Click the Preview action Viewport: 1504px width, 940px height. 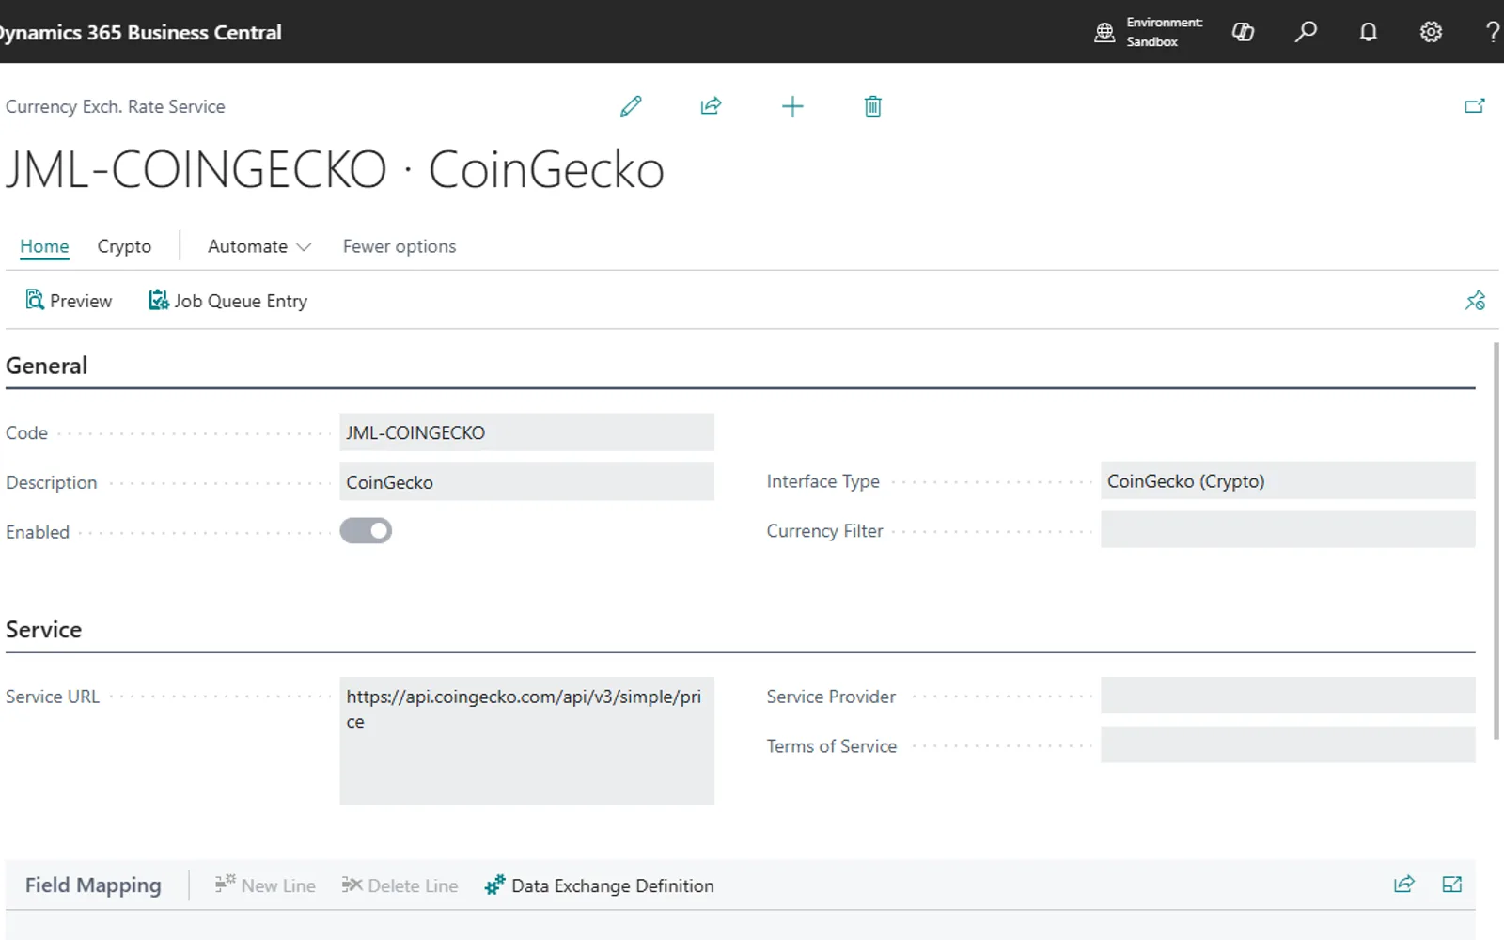69,301
